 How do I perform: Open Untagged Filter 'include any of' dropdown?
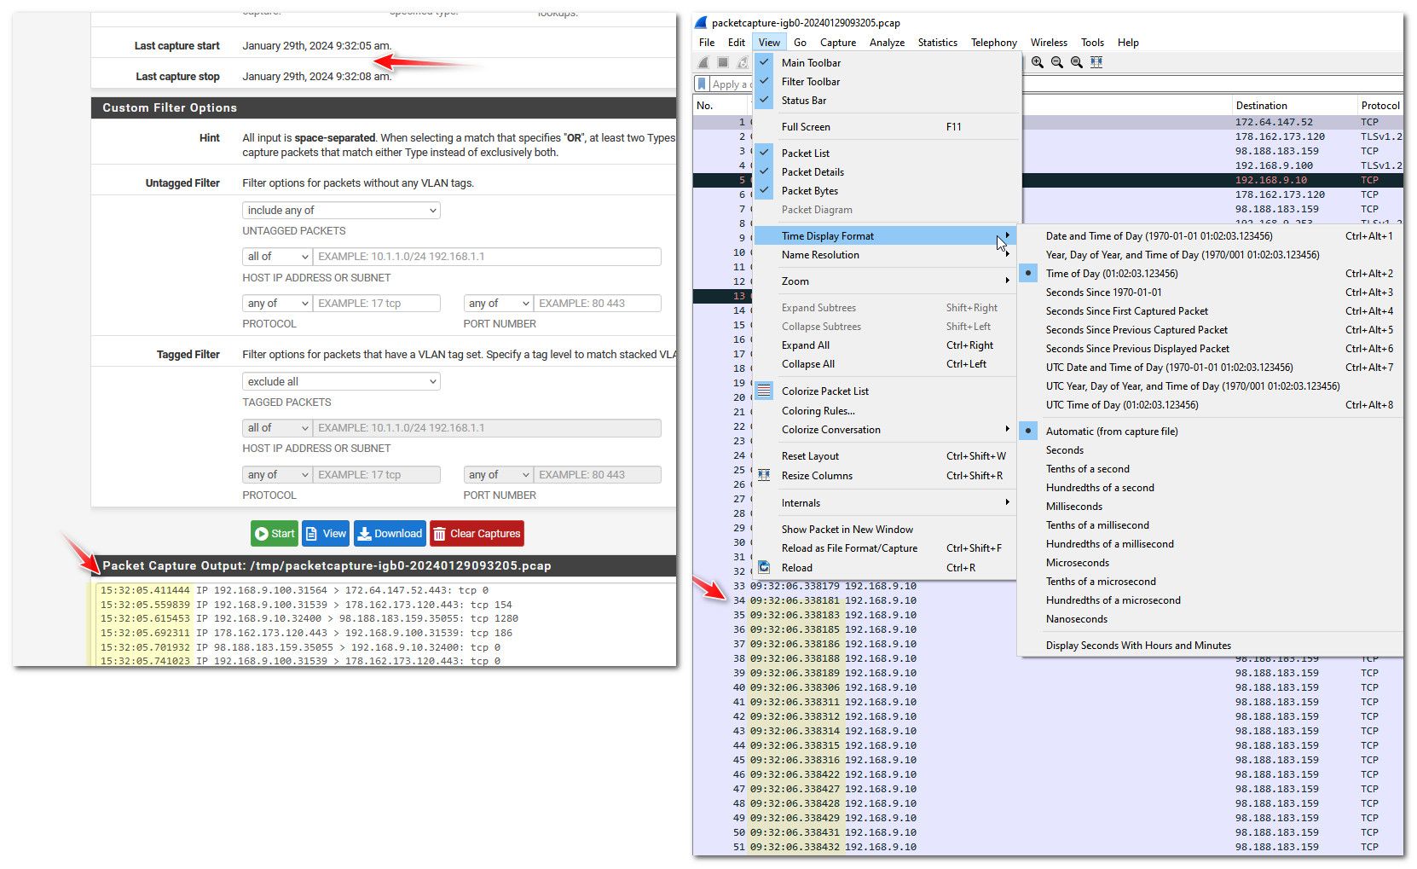(341, 210)
